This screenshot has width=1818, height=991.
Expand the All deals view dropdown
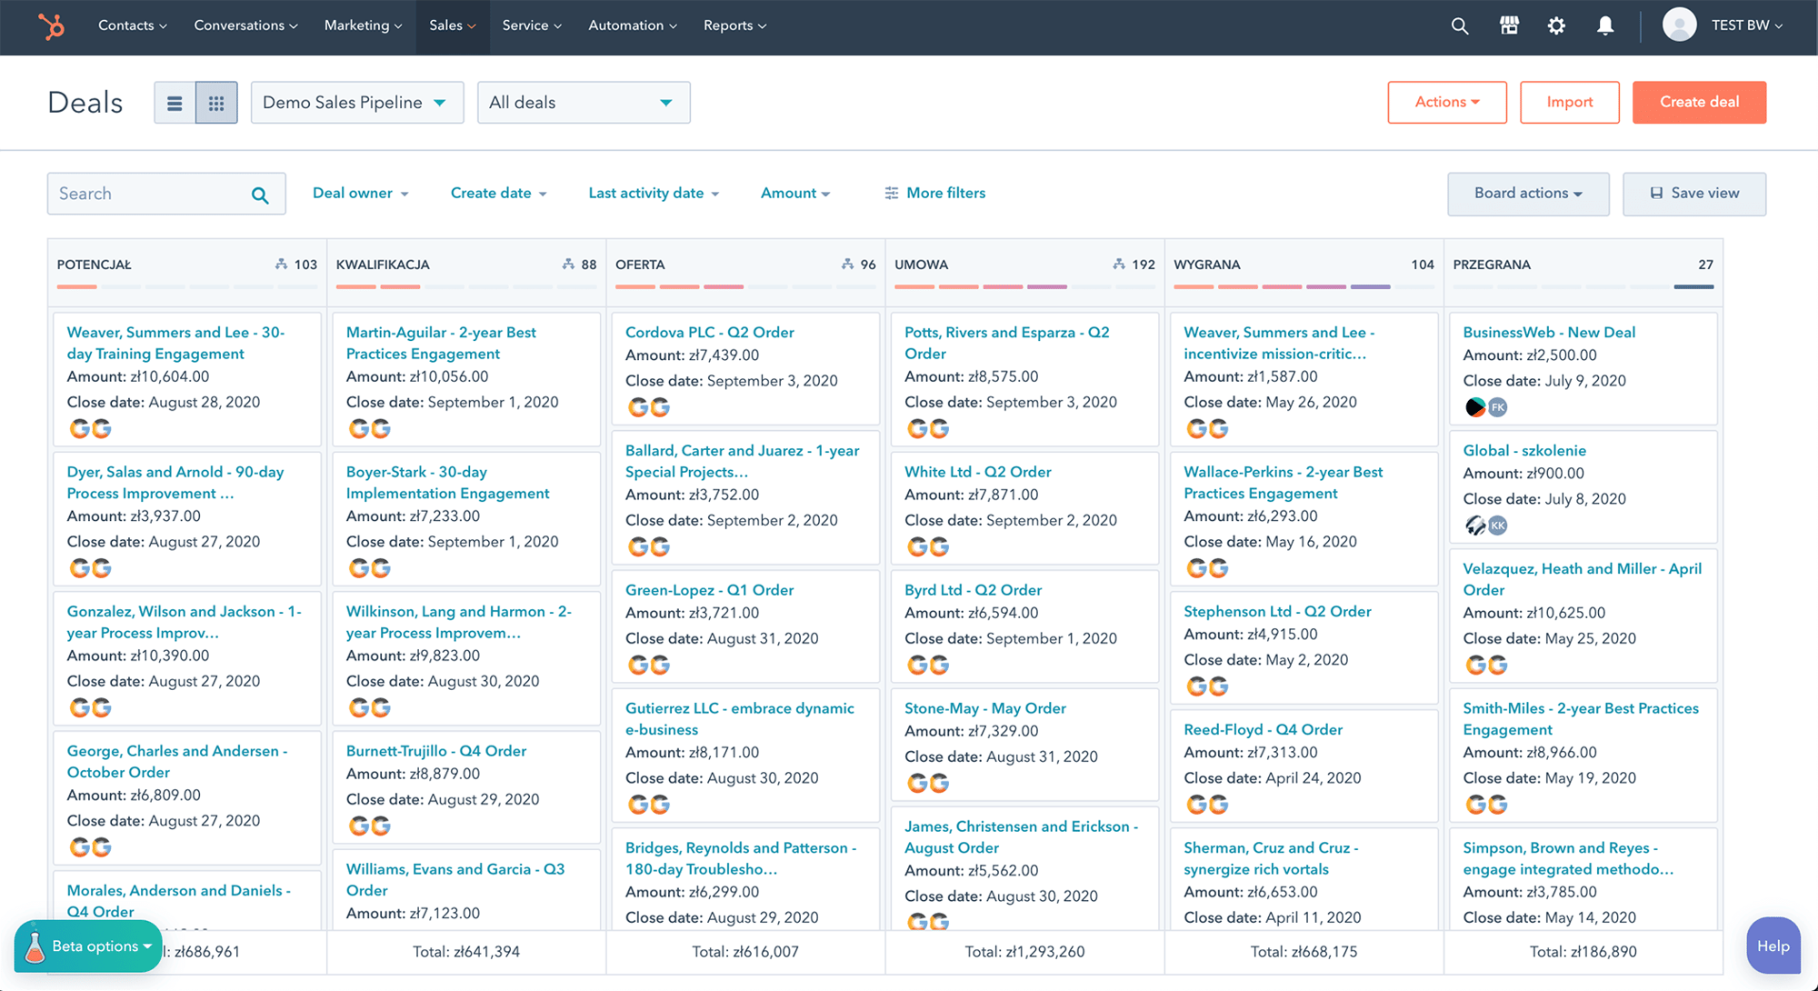[x=584, y=103]
